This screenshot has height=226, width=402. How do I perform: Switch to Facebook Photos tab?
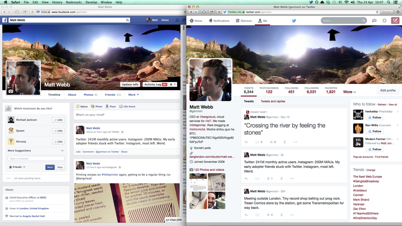(x=91, y=95)
